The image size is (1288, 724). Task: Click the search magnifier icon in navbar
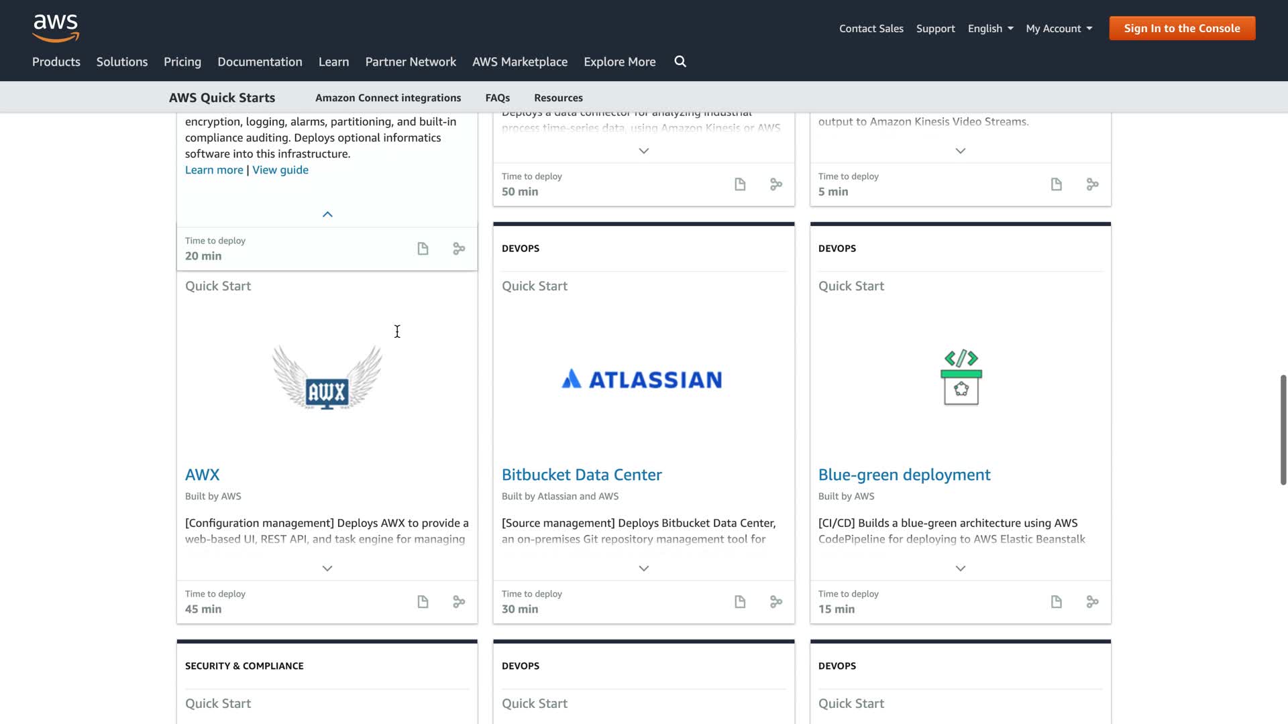(680, 62)
